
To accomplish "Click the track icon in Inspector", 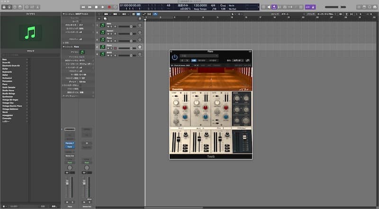I will (x=82, y=52).
